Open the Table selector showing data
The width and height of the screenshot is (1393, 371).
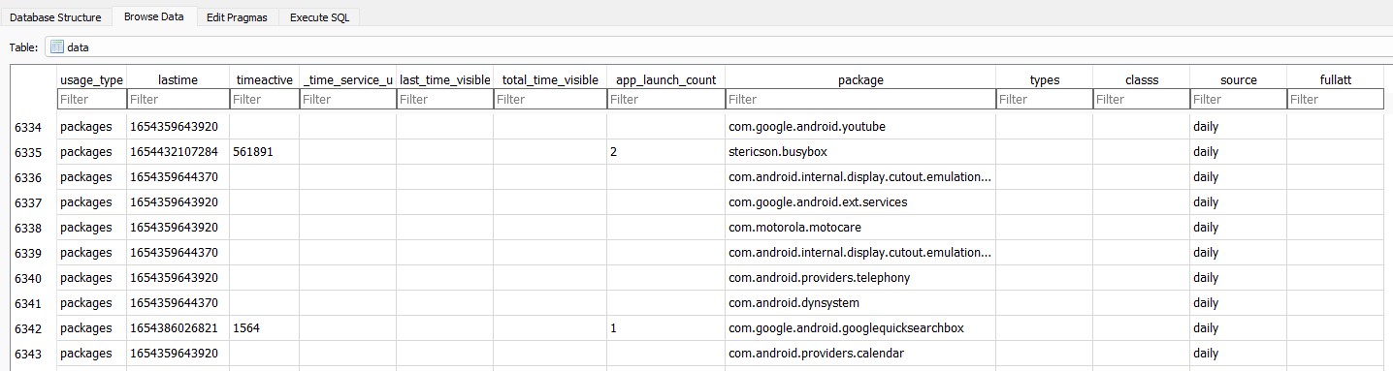(x=718, y=46)
